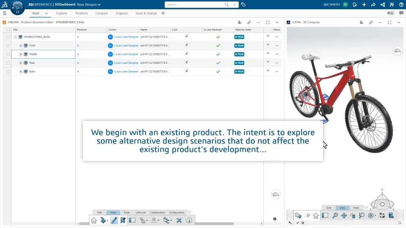
Task: Open Lucas Lead Designer link in Front row
Action: 126,46
